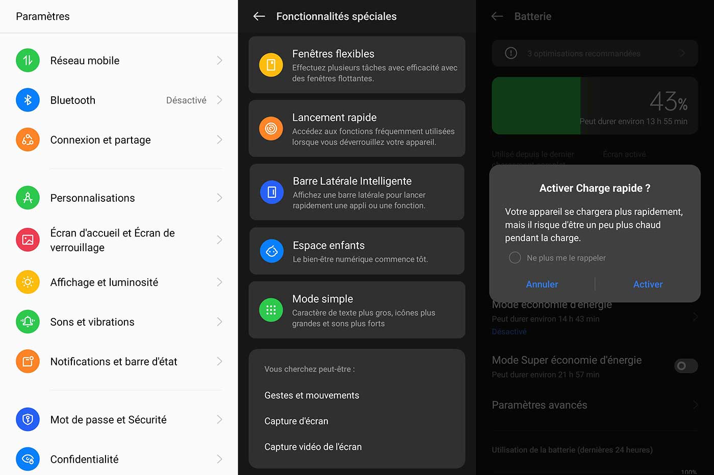Open Notifications et barre d'état chevron

tap(219, 361)
